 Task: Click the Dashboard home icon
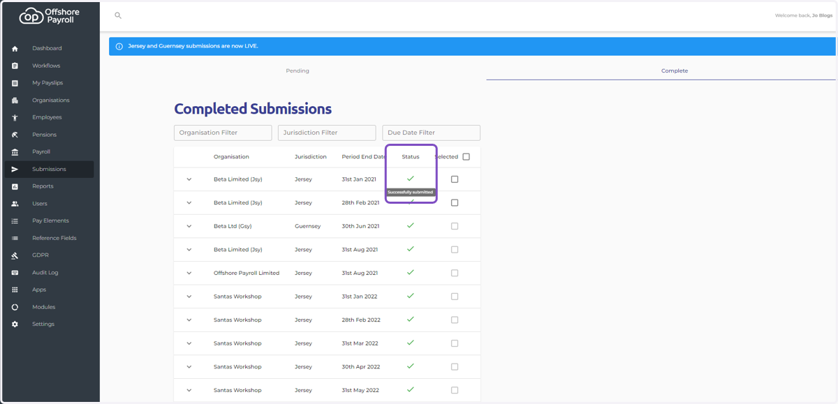pos(15,49)
